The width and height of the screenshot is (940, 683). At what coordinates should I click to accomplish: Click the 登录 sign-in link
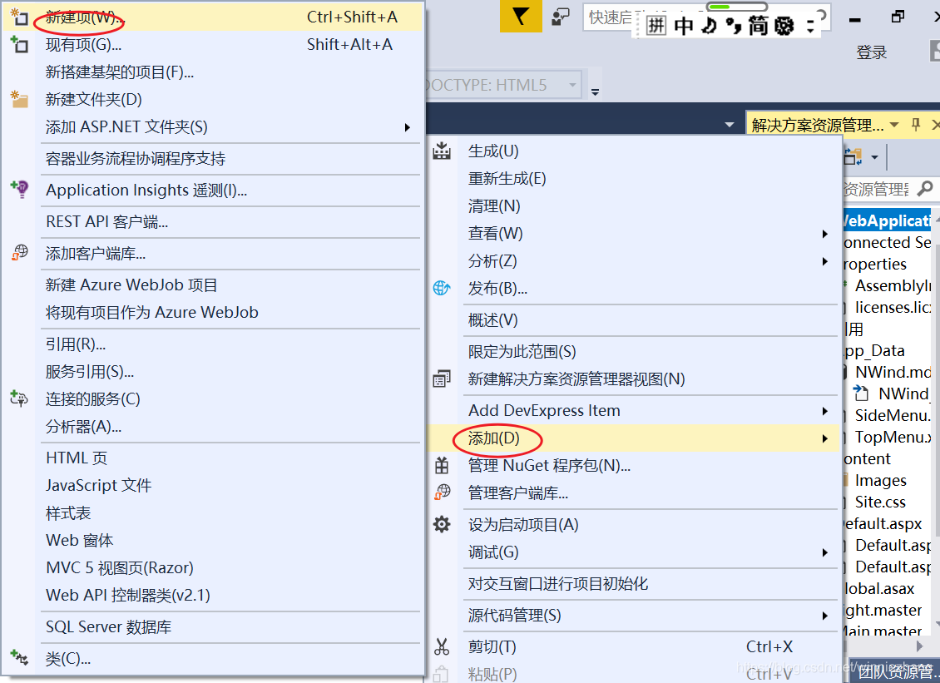click(871, 52)
